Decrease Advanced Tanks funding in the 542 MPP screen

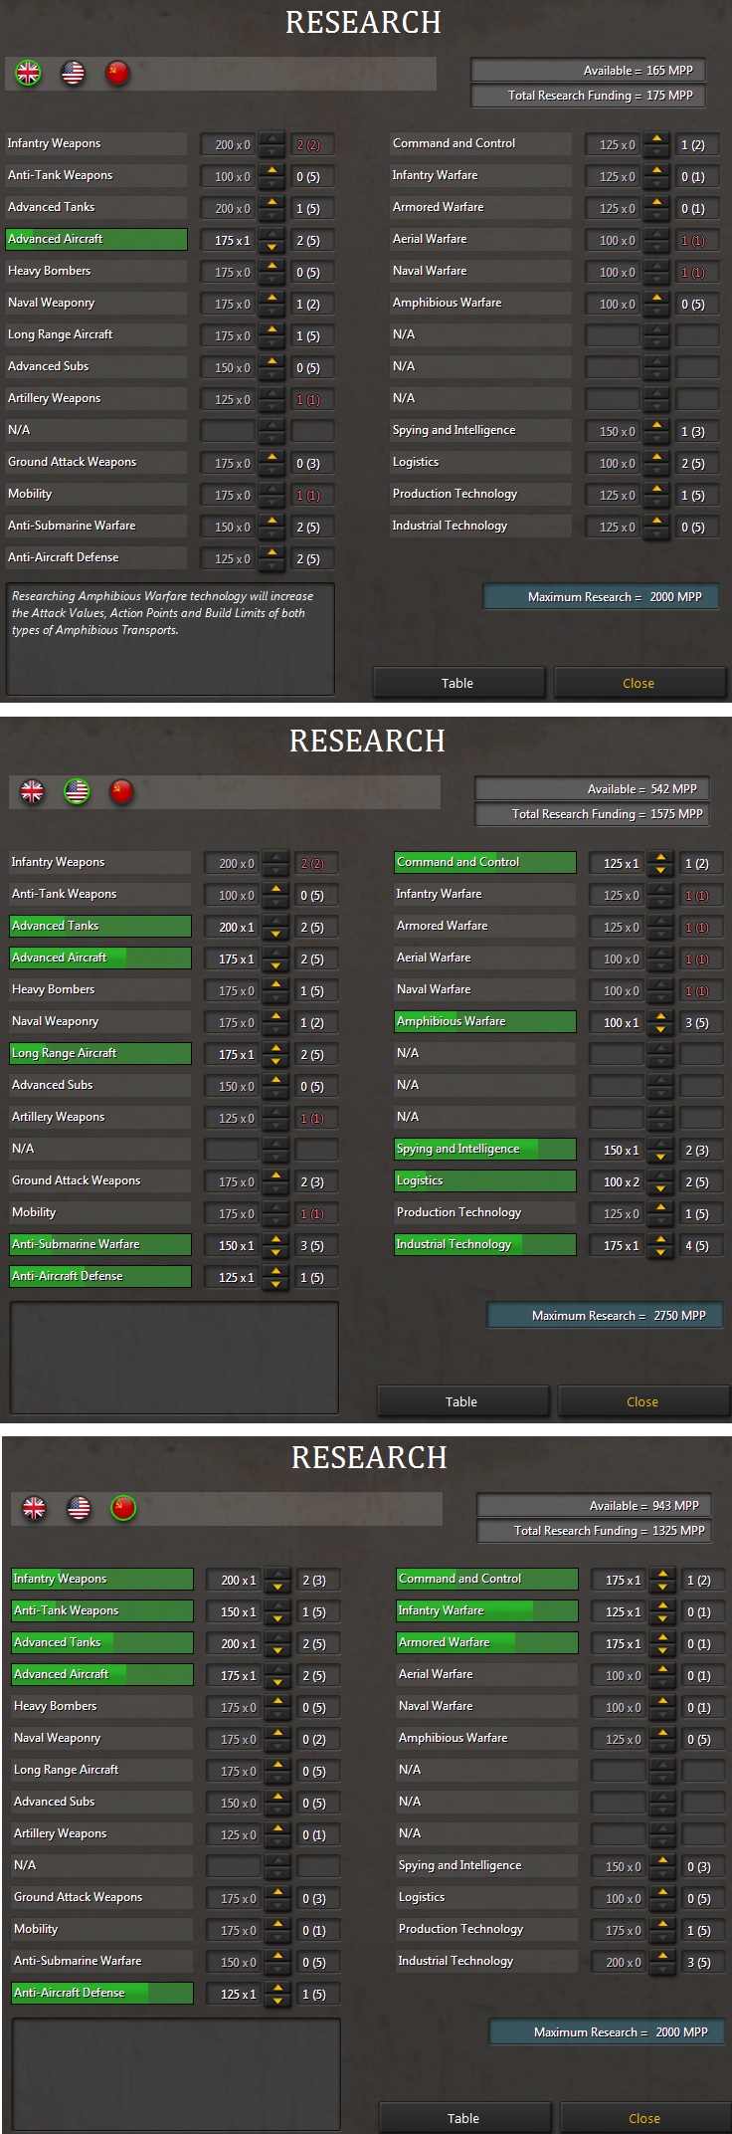click(275, 935)
